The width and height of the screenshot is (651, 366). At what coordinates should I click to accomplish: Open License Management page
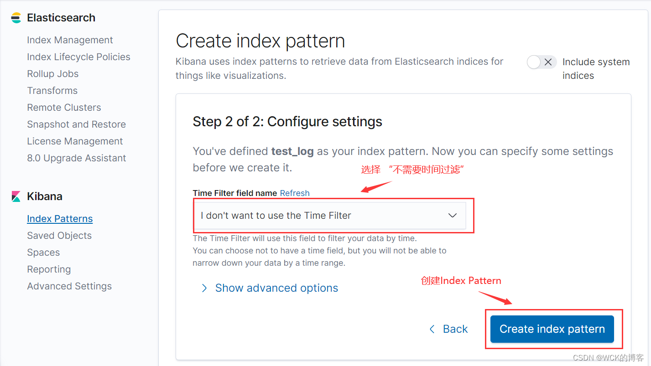pyautogui.click(x=75, y=141)
